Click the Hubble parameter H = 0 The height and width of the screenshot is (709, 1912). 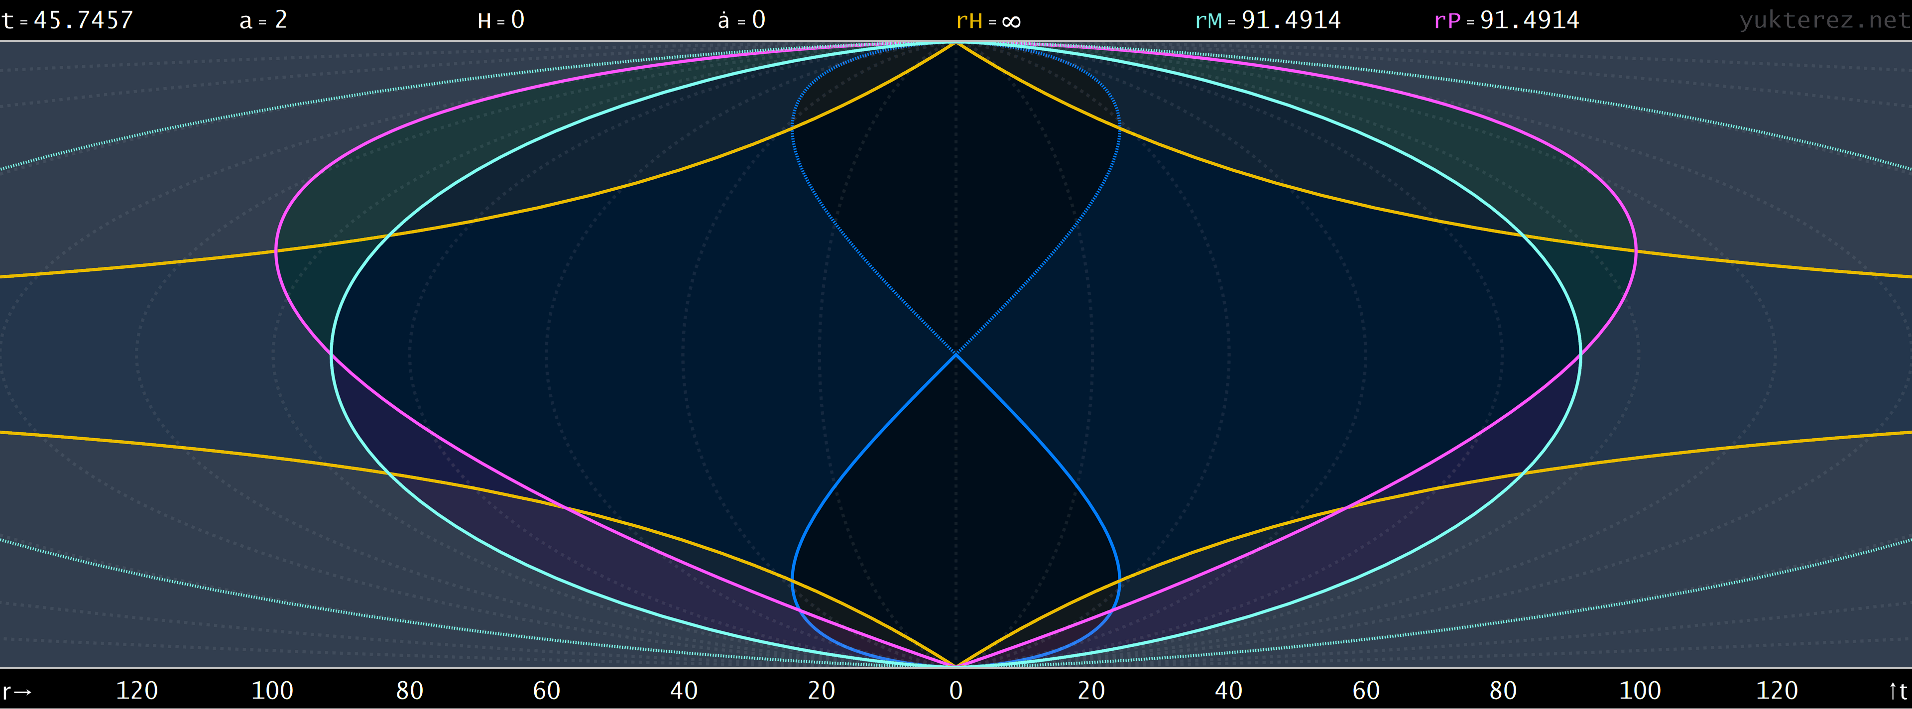[501, 20]
